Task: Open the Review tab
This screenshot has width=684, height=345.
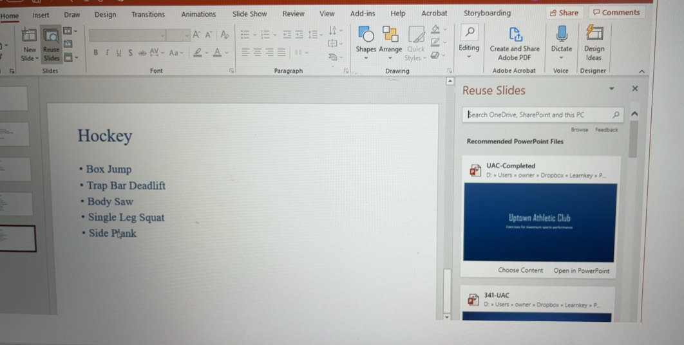Action: (x=293, y=14)
